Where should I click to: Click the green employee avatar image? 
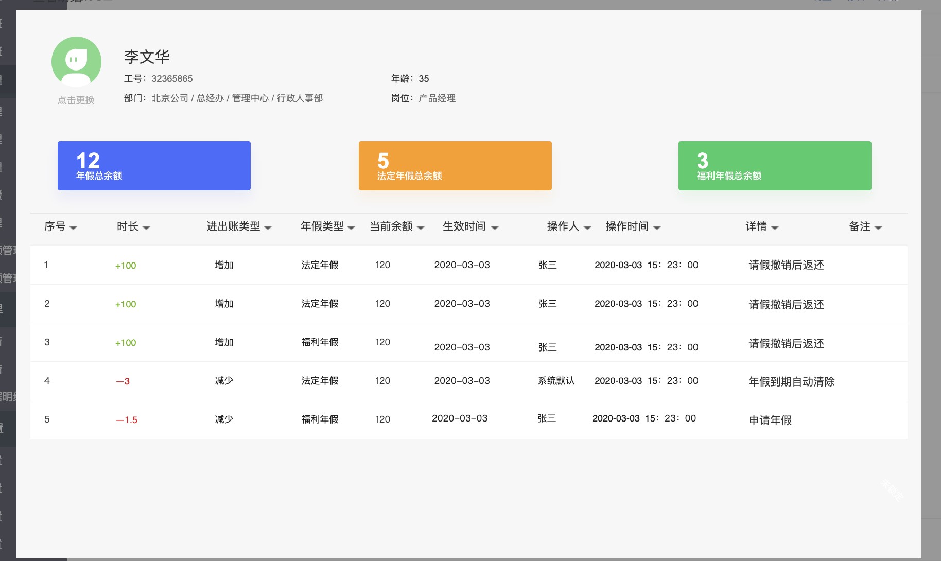(x=76, y=62)
